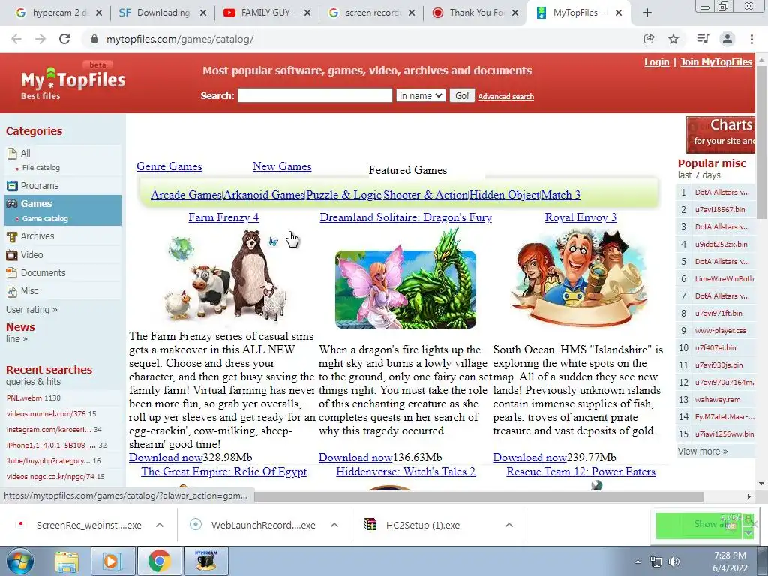The width and height of the screenshot is (768, 576).
Task: Click the Programs category icon
Action: pos(12,186)
